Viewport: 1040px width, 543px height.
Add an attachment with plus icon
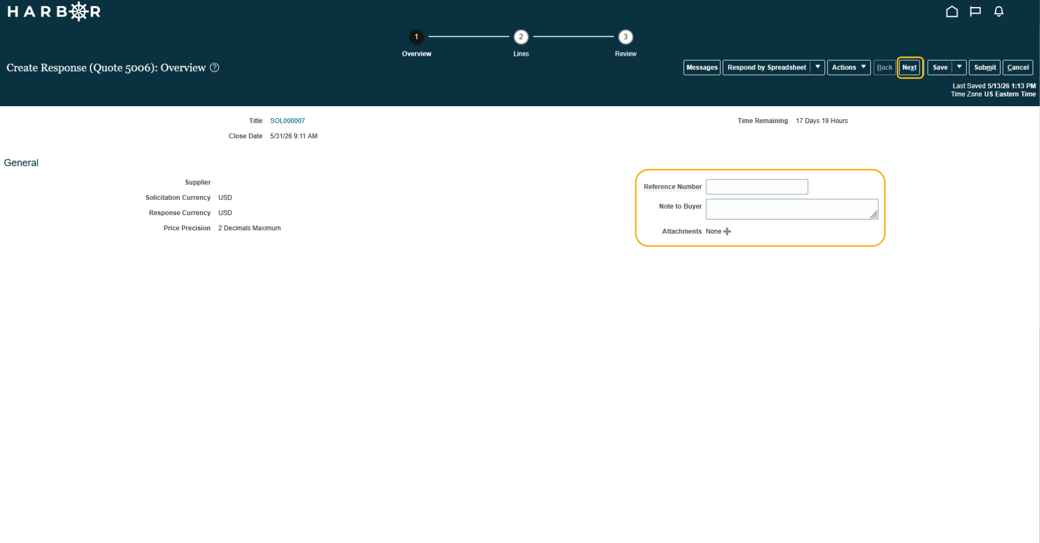[727, 231]
